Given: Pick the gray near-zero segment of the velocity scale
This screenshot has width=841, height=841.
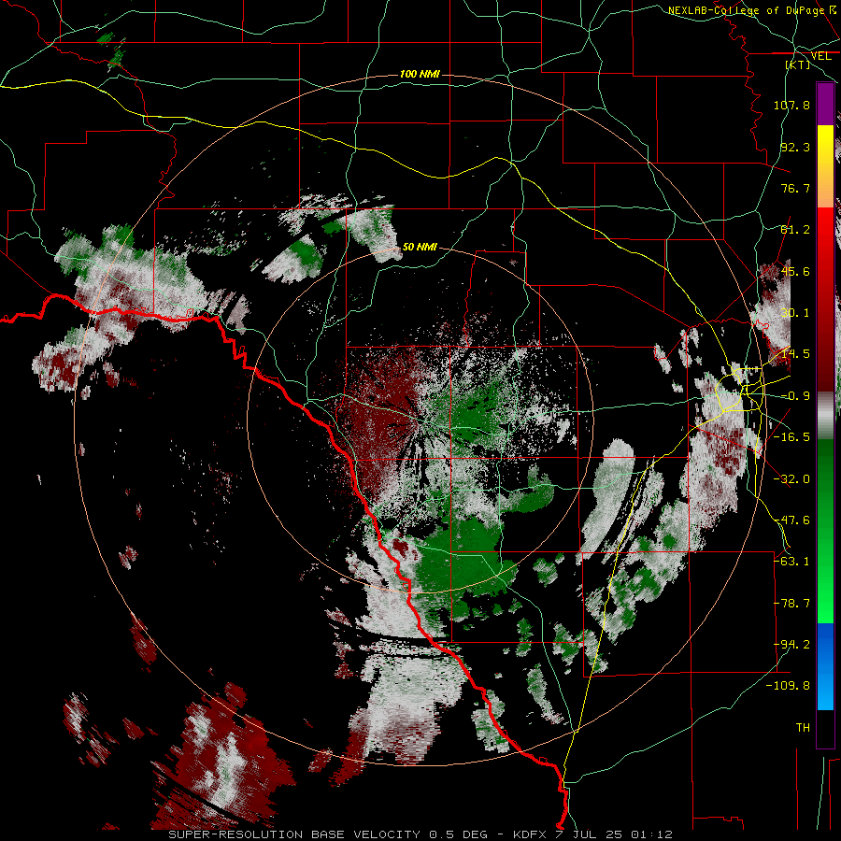Looking at the screenshot, I should [825, 416].
